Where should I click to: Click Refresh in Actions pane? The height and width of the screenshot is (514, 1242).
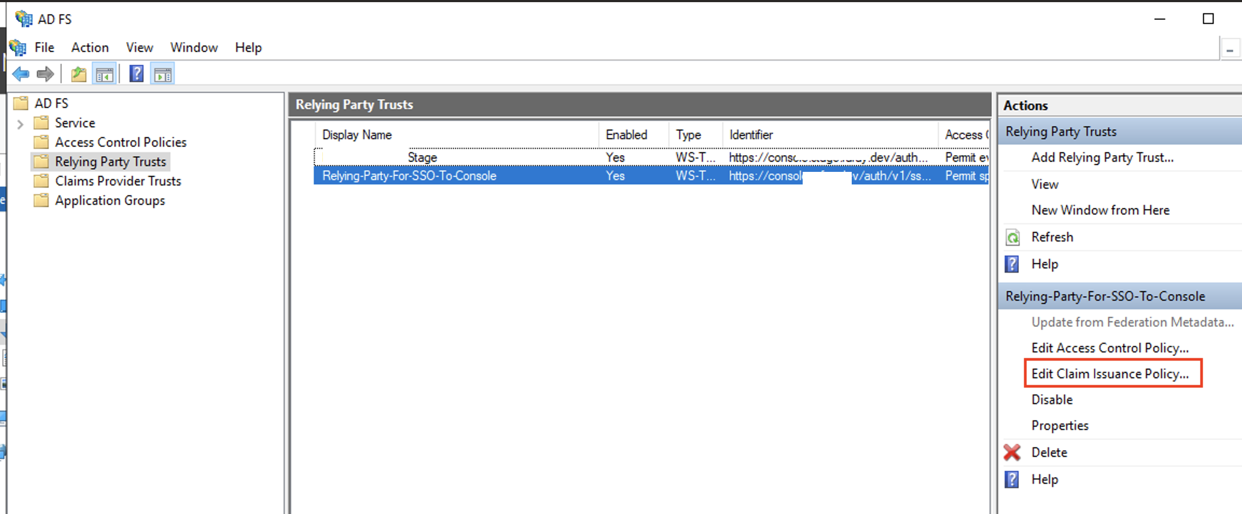point(1052,237)
